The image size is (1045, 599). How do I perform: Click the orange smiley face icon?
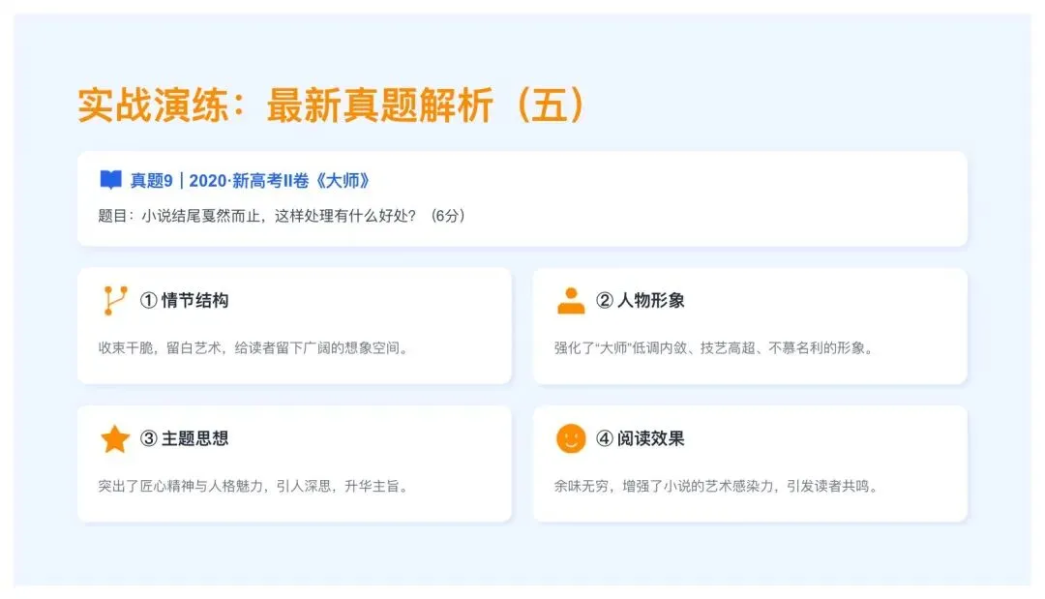click(x=571, y=438)
